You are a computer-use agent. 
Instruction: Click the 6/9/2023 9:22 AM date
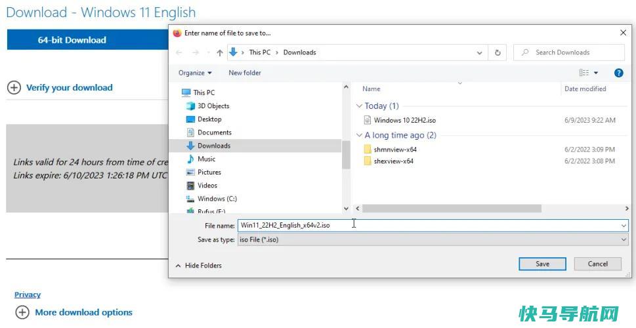(x=590, y=120)
